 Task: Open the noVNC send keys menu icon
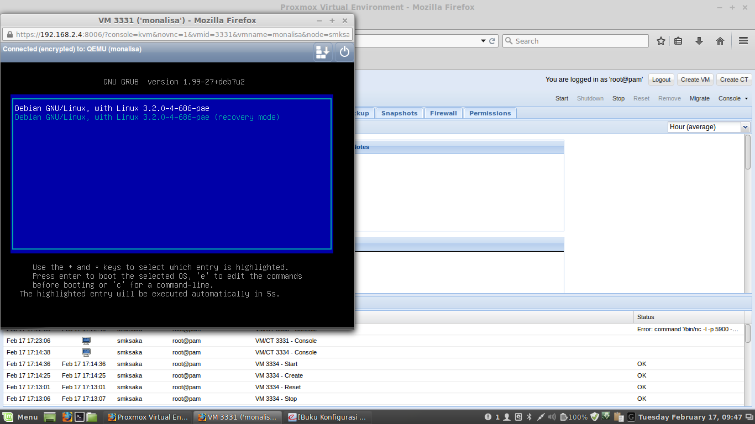(323, 52)
